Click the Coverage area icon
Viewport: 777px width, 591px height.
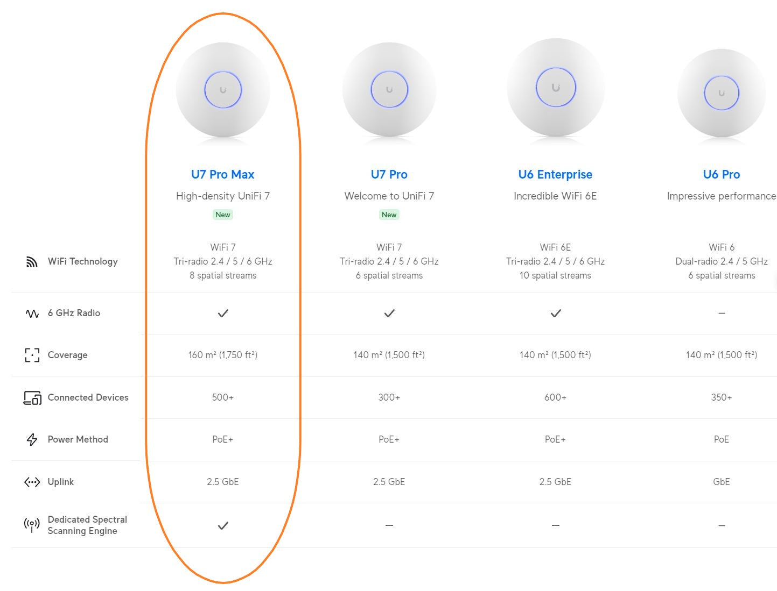point(32,355)
